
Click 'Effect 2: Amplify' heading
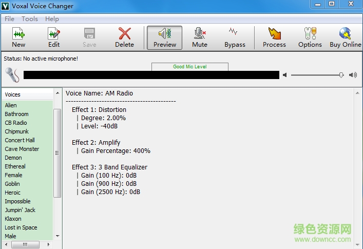[x=96, y=143]
